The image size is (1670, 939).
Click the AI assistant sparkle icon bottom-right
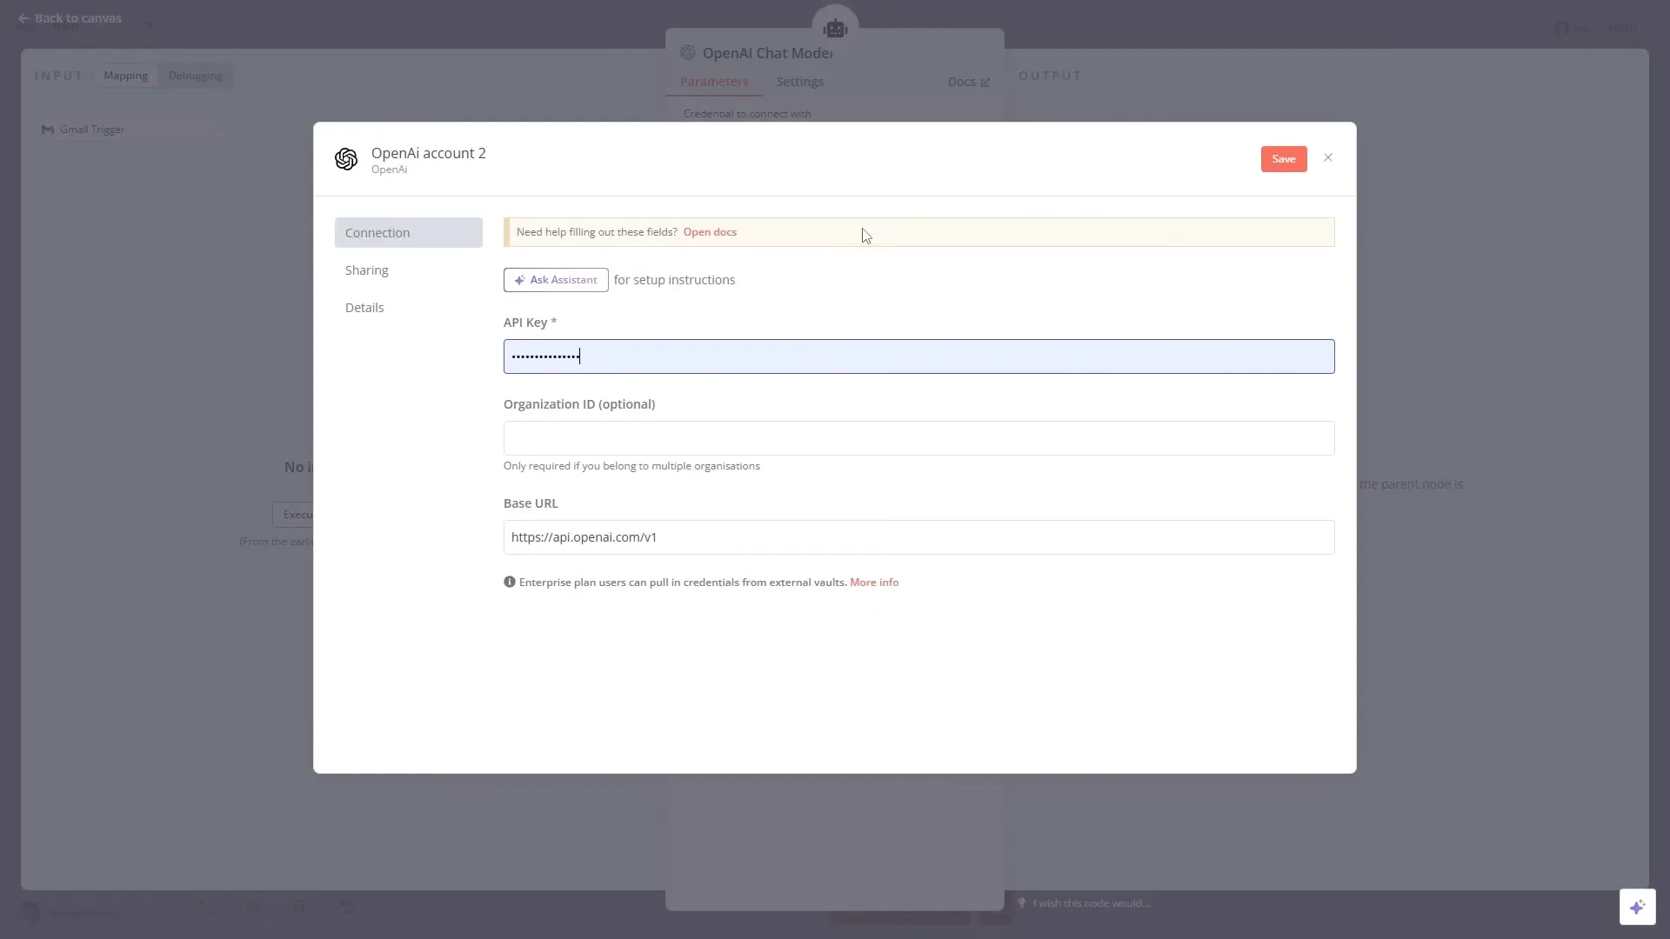(x=1637, y=908)
